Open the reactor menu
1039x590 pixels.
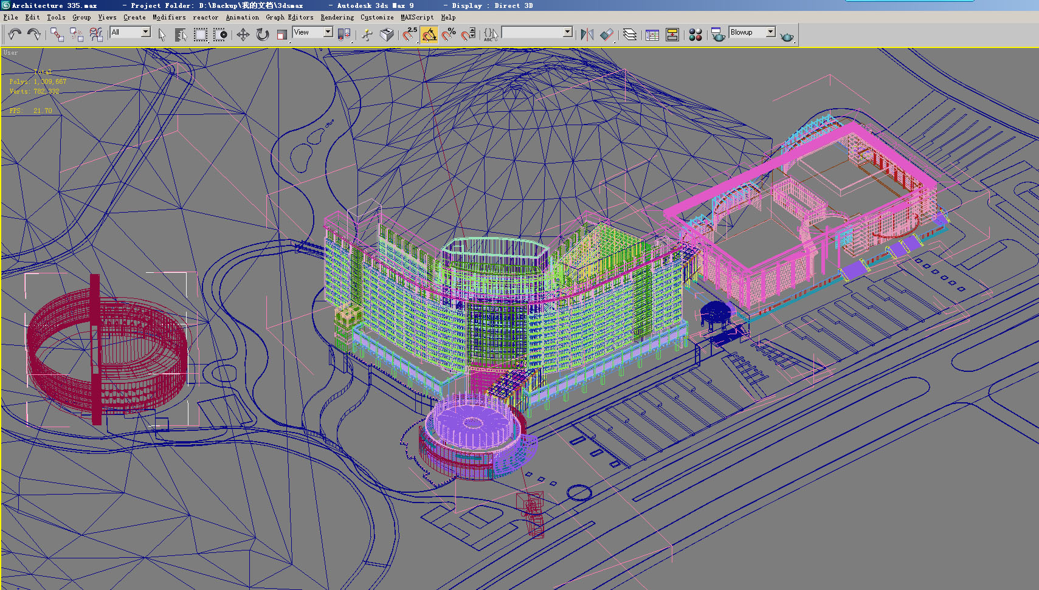(x=205, y=17)
